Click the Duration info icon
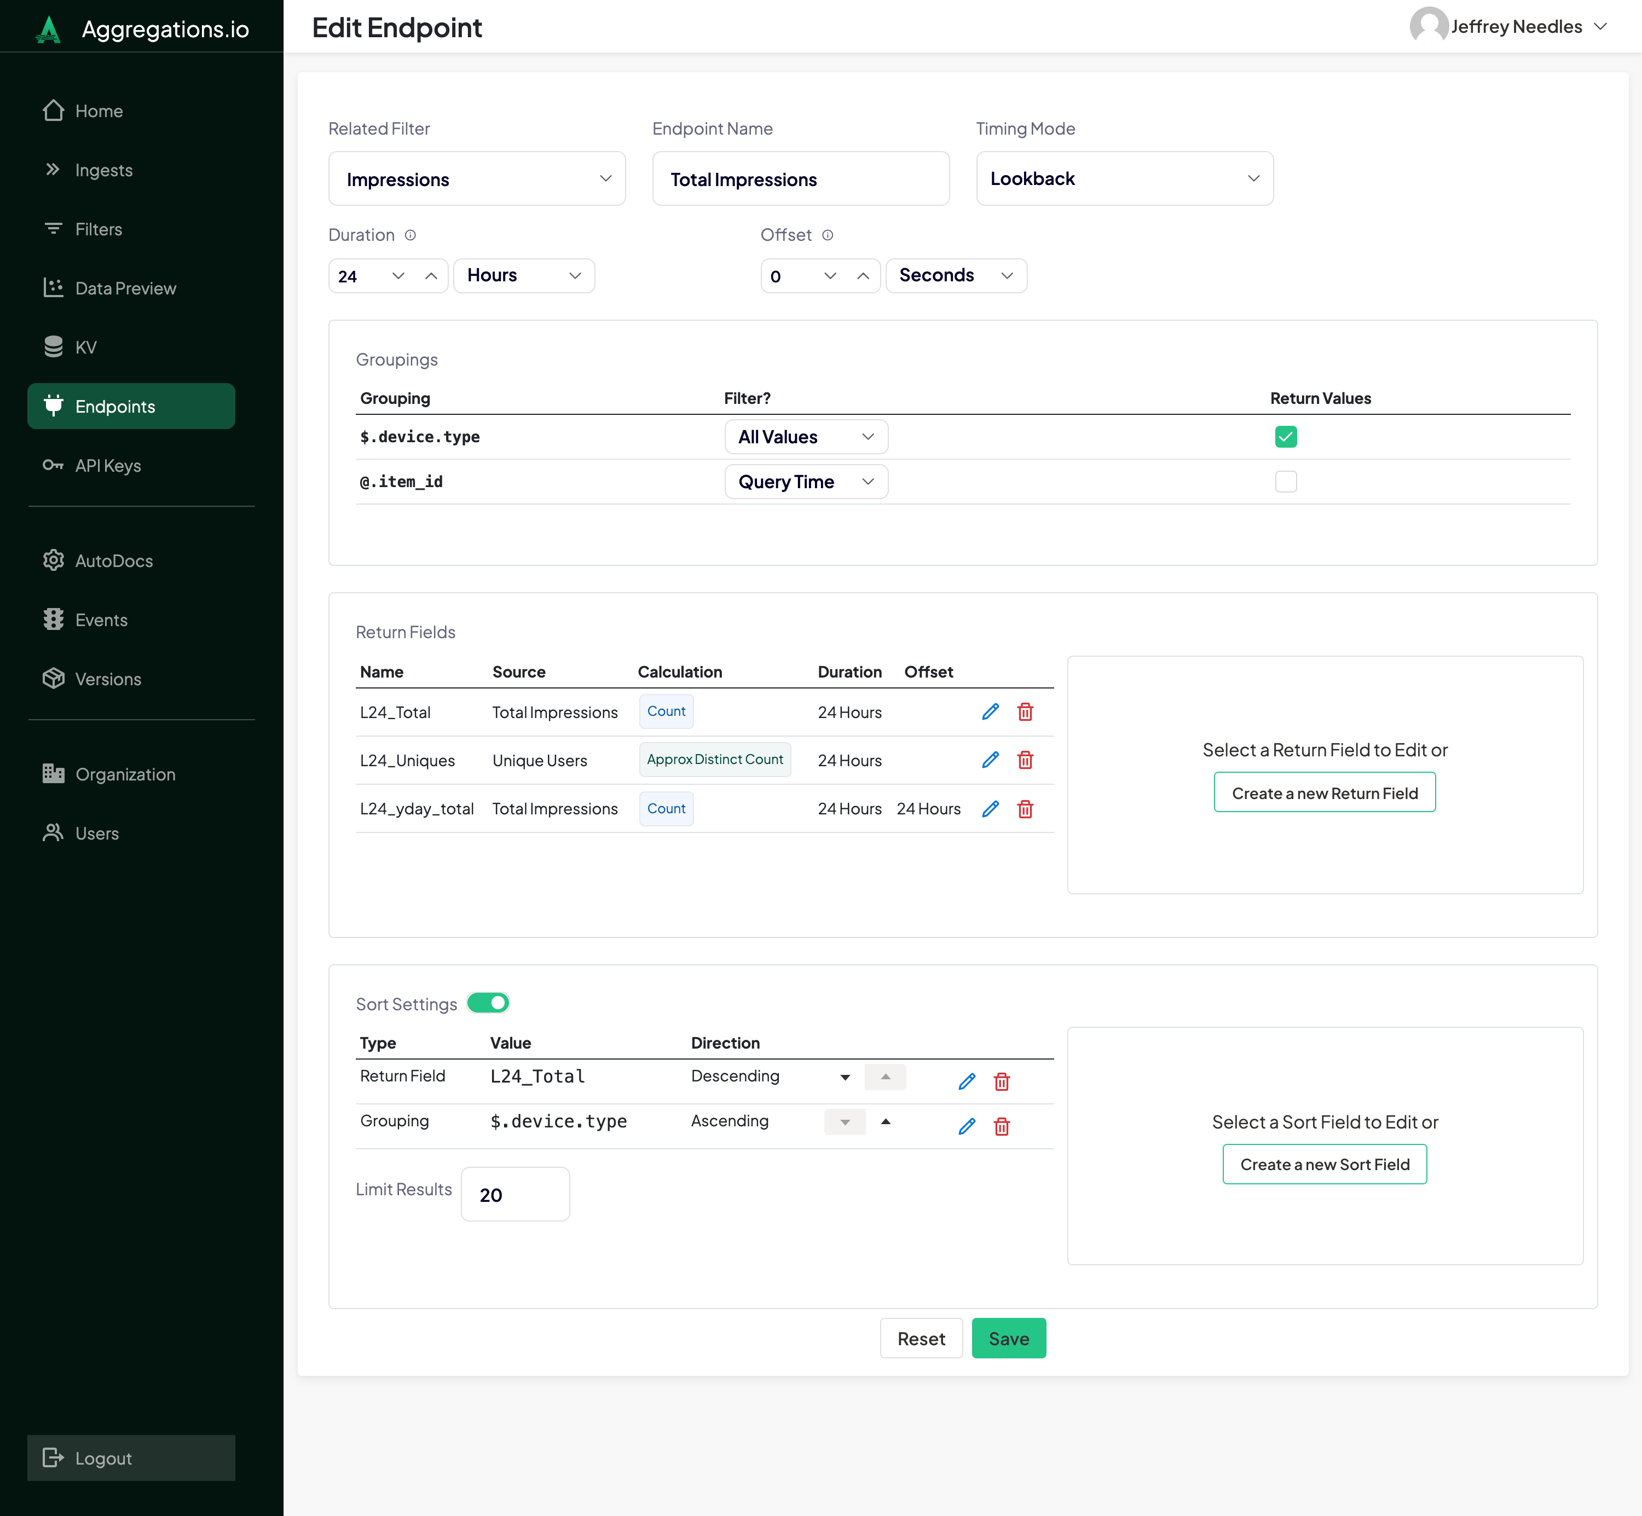Screen dimensions: 1642x1516 [410, 235]
